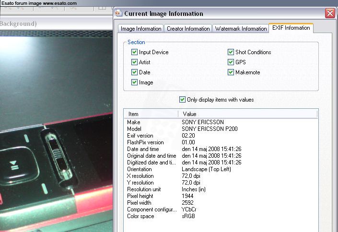338x232 pixels.
Task: Sort by the Value column header
Action: (248, 114)
